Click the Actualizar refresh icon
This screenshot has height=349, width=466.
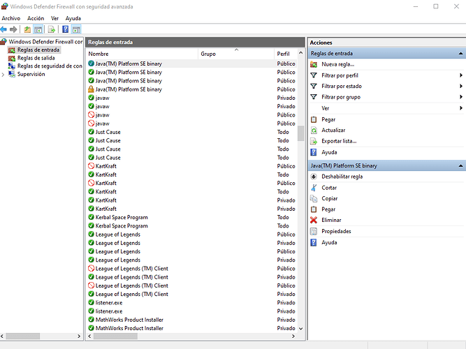(314, 131)
